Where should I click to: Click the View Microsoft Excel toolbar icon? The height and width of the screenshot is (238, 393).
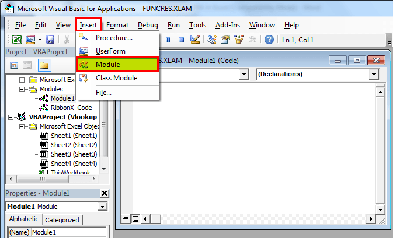point(17,40)
